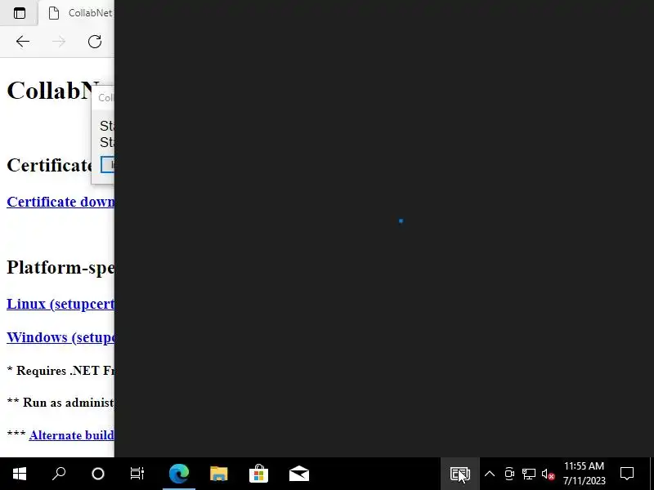
Task: Click the blue-outlined dialog button
Action: pos(108,165)
